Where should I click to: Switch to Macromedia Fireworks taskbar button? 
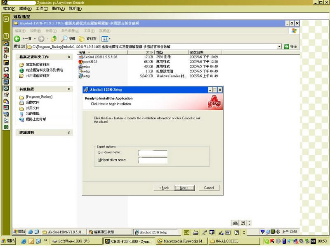click(181, 241)
